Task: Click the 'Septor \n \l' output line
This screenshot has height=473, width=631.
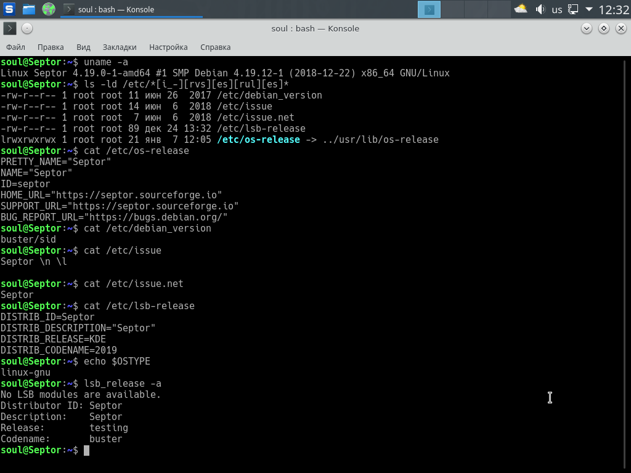Action: tap(33, 261)
